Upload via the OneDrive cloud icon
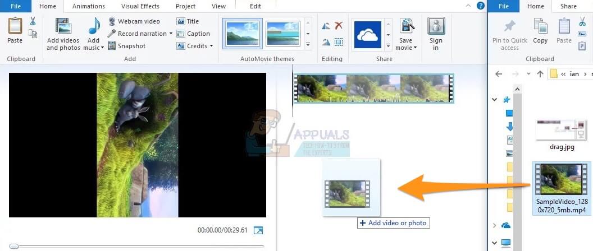This screenshot has width=593, height=251. pyautogui.click(x=368, y=35)
